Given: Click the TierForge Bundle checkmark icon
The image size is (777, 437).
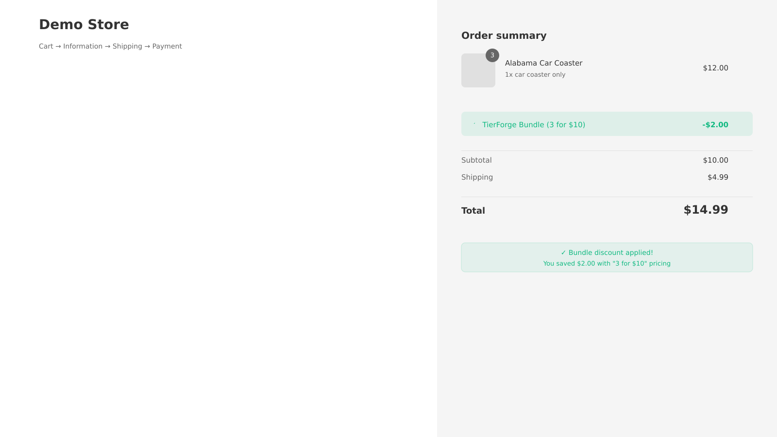Looking at the screenshot, I should pyautogui.click(x=474, y=124).
